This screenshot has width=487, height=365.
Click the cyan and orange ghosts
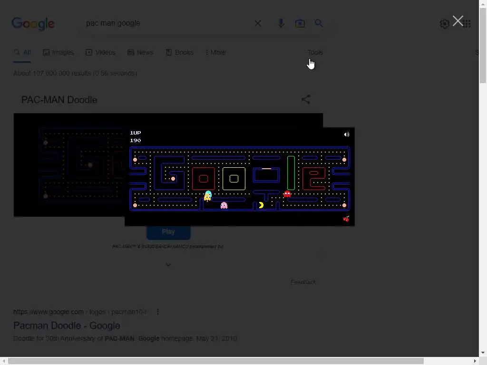point(208,196)
